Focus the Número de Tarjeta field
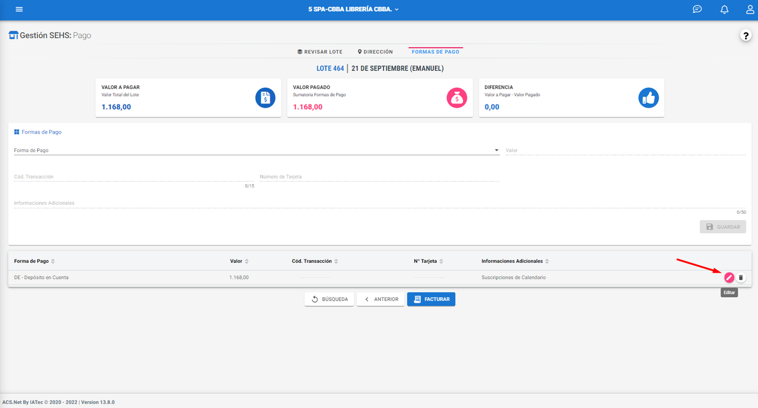The width and height of the screenshot is (758, 408). [379, 176]
